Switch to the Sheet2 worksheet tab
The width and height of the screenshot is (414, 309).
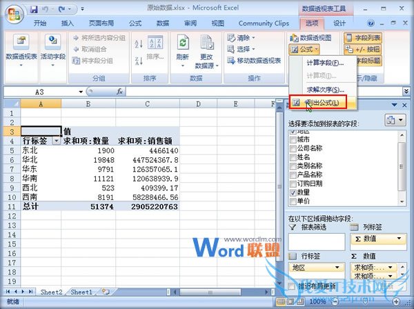click(51, 292)
